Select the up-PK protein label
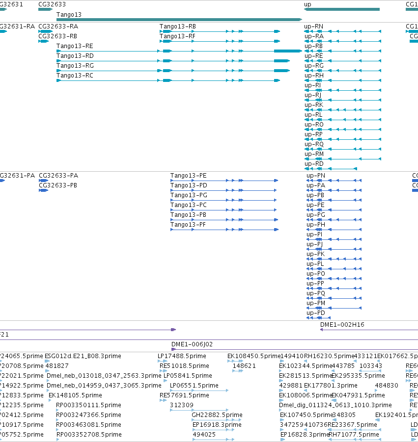Viewport: 418px width, 442px height. [315, 254]
